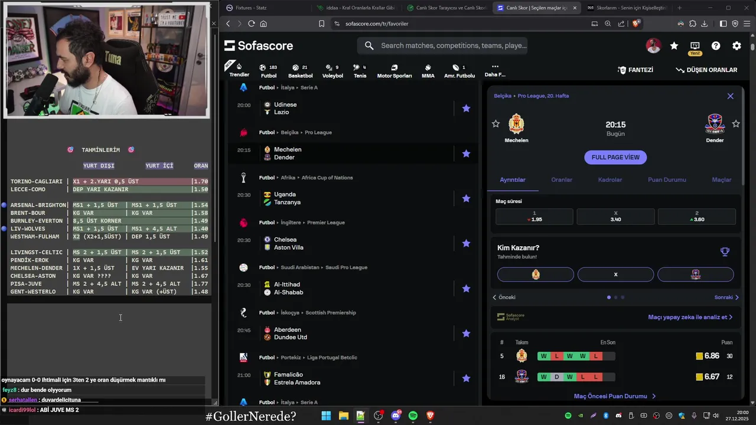Toggle favorite star for Al-Ittihad match
Image resolution: width=756 pixels, height=425 pixels.
point(466,288)
